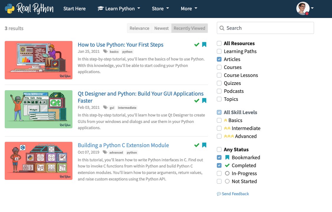Expand the More menu
The width and height of the screenshot is (332, 212).
(x=189, y=9)
